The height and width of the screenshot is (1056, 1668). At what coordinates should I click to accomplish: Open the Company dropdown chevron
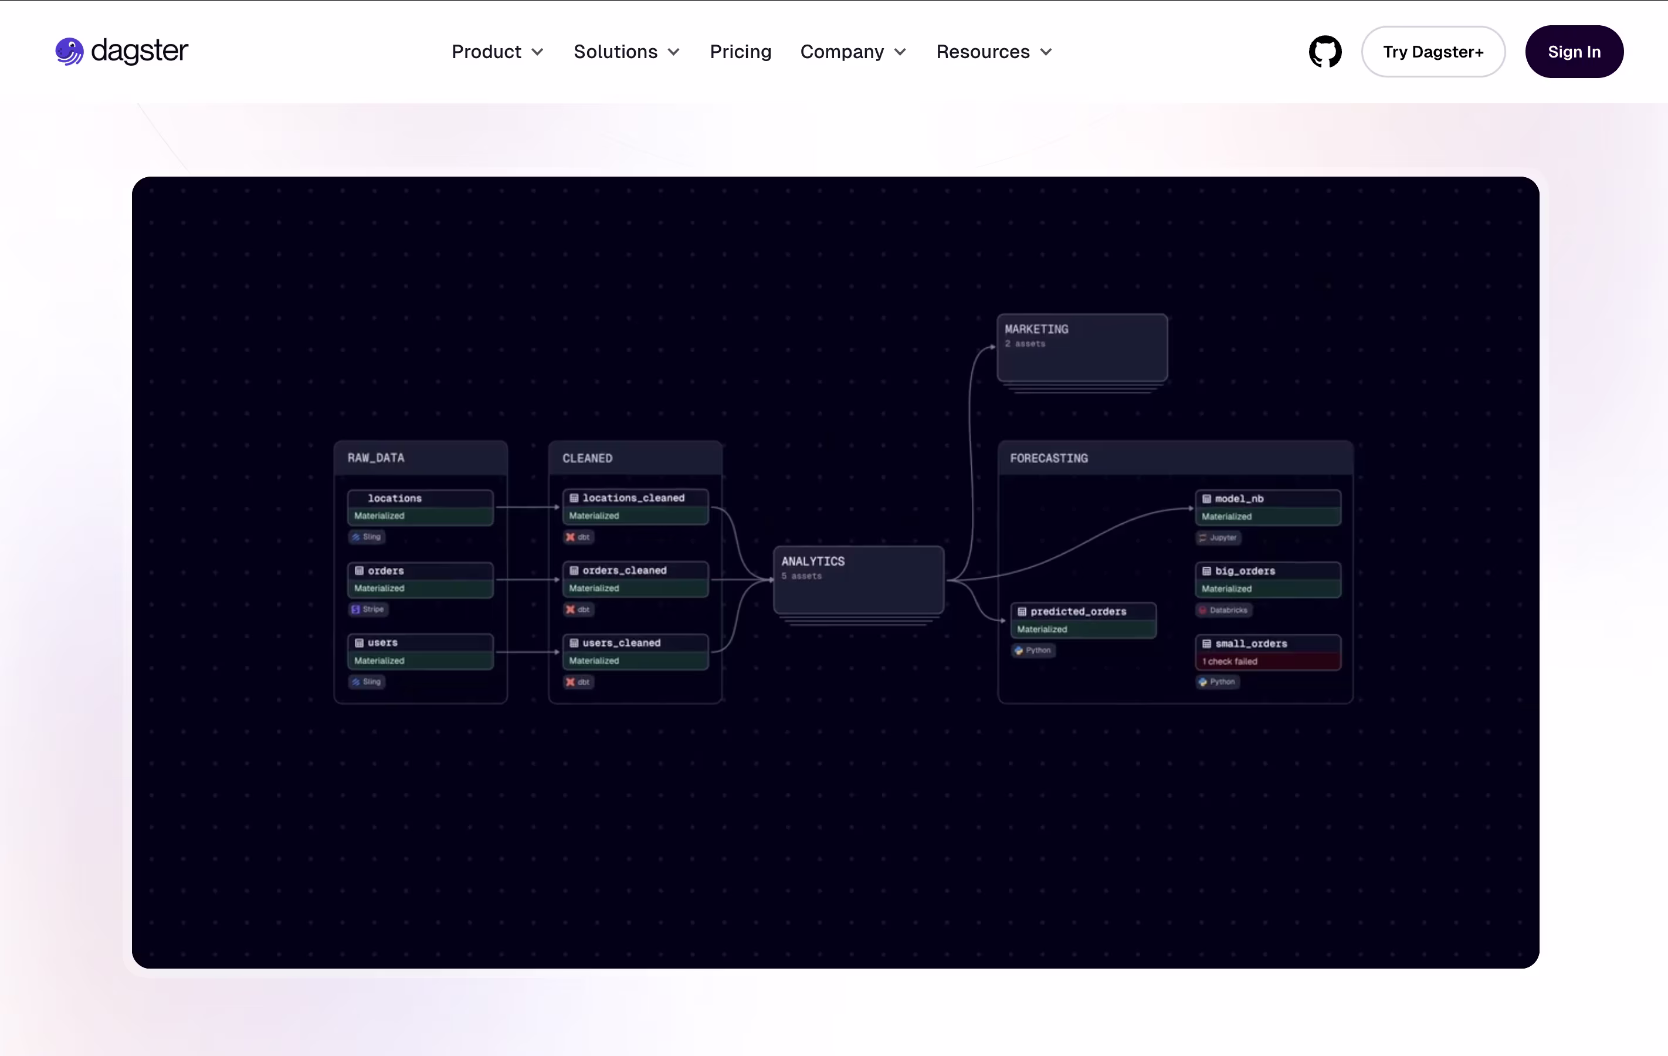[x=900, y=52]
